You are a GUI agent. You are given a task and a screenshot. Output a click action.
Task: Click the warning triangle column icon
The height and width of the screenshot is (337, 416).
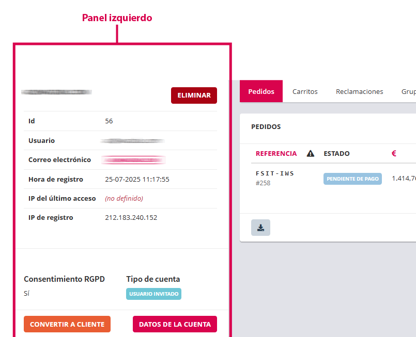click(311, 153)
